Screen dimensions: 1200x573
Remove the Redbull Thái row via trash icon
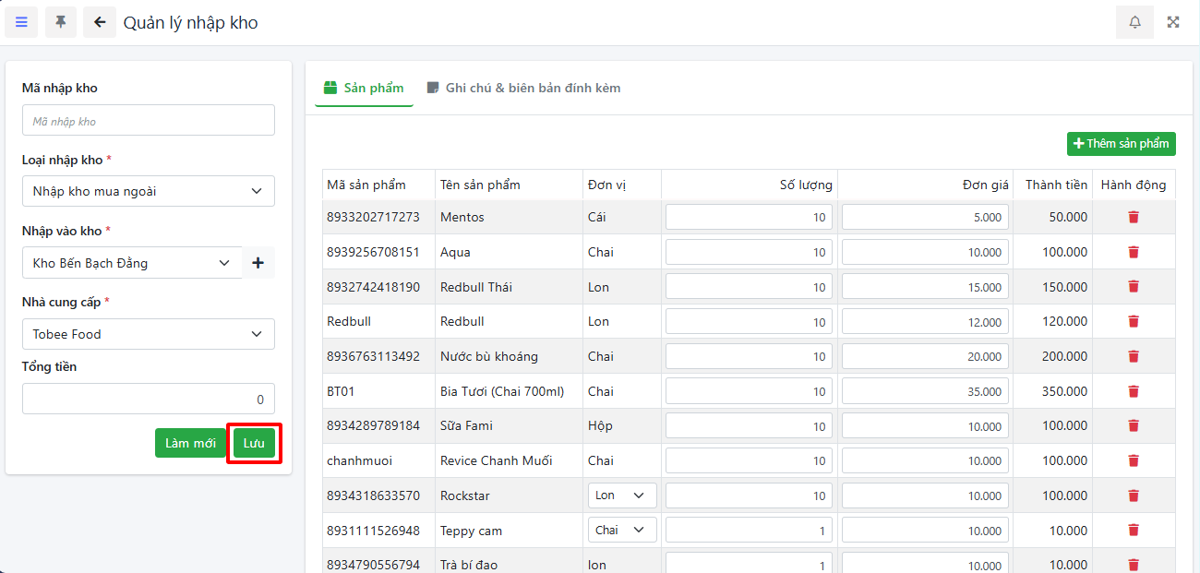click(x=1134, y=287)
